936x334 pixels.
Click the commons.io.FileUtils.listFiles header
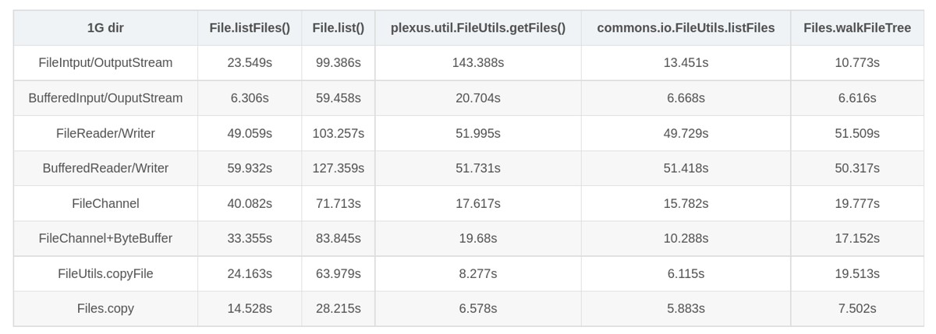click(x=686, y=28)
